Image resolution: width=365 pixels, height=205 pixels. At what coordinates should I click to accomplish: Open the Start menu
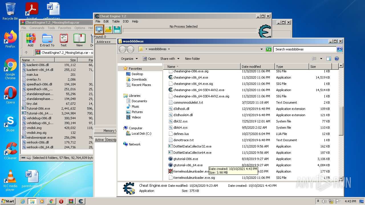8,201
